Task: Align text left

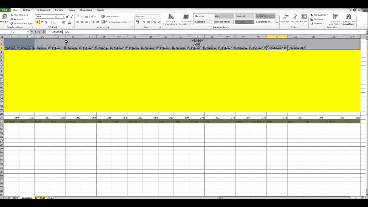Action: click(x=78, y=22)
